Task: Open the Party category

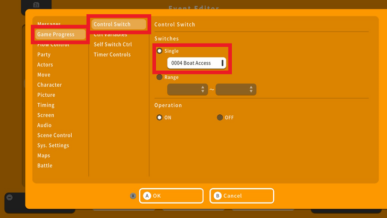Action: [x=44, y=55]
